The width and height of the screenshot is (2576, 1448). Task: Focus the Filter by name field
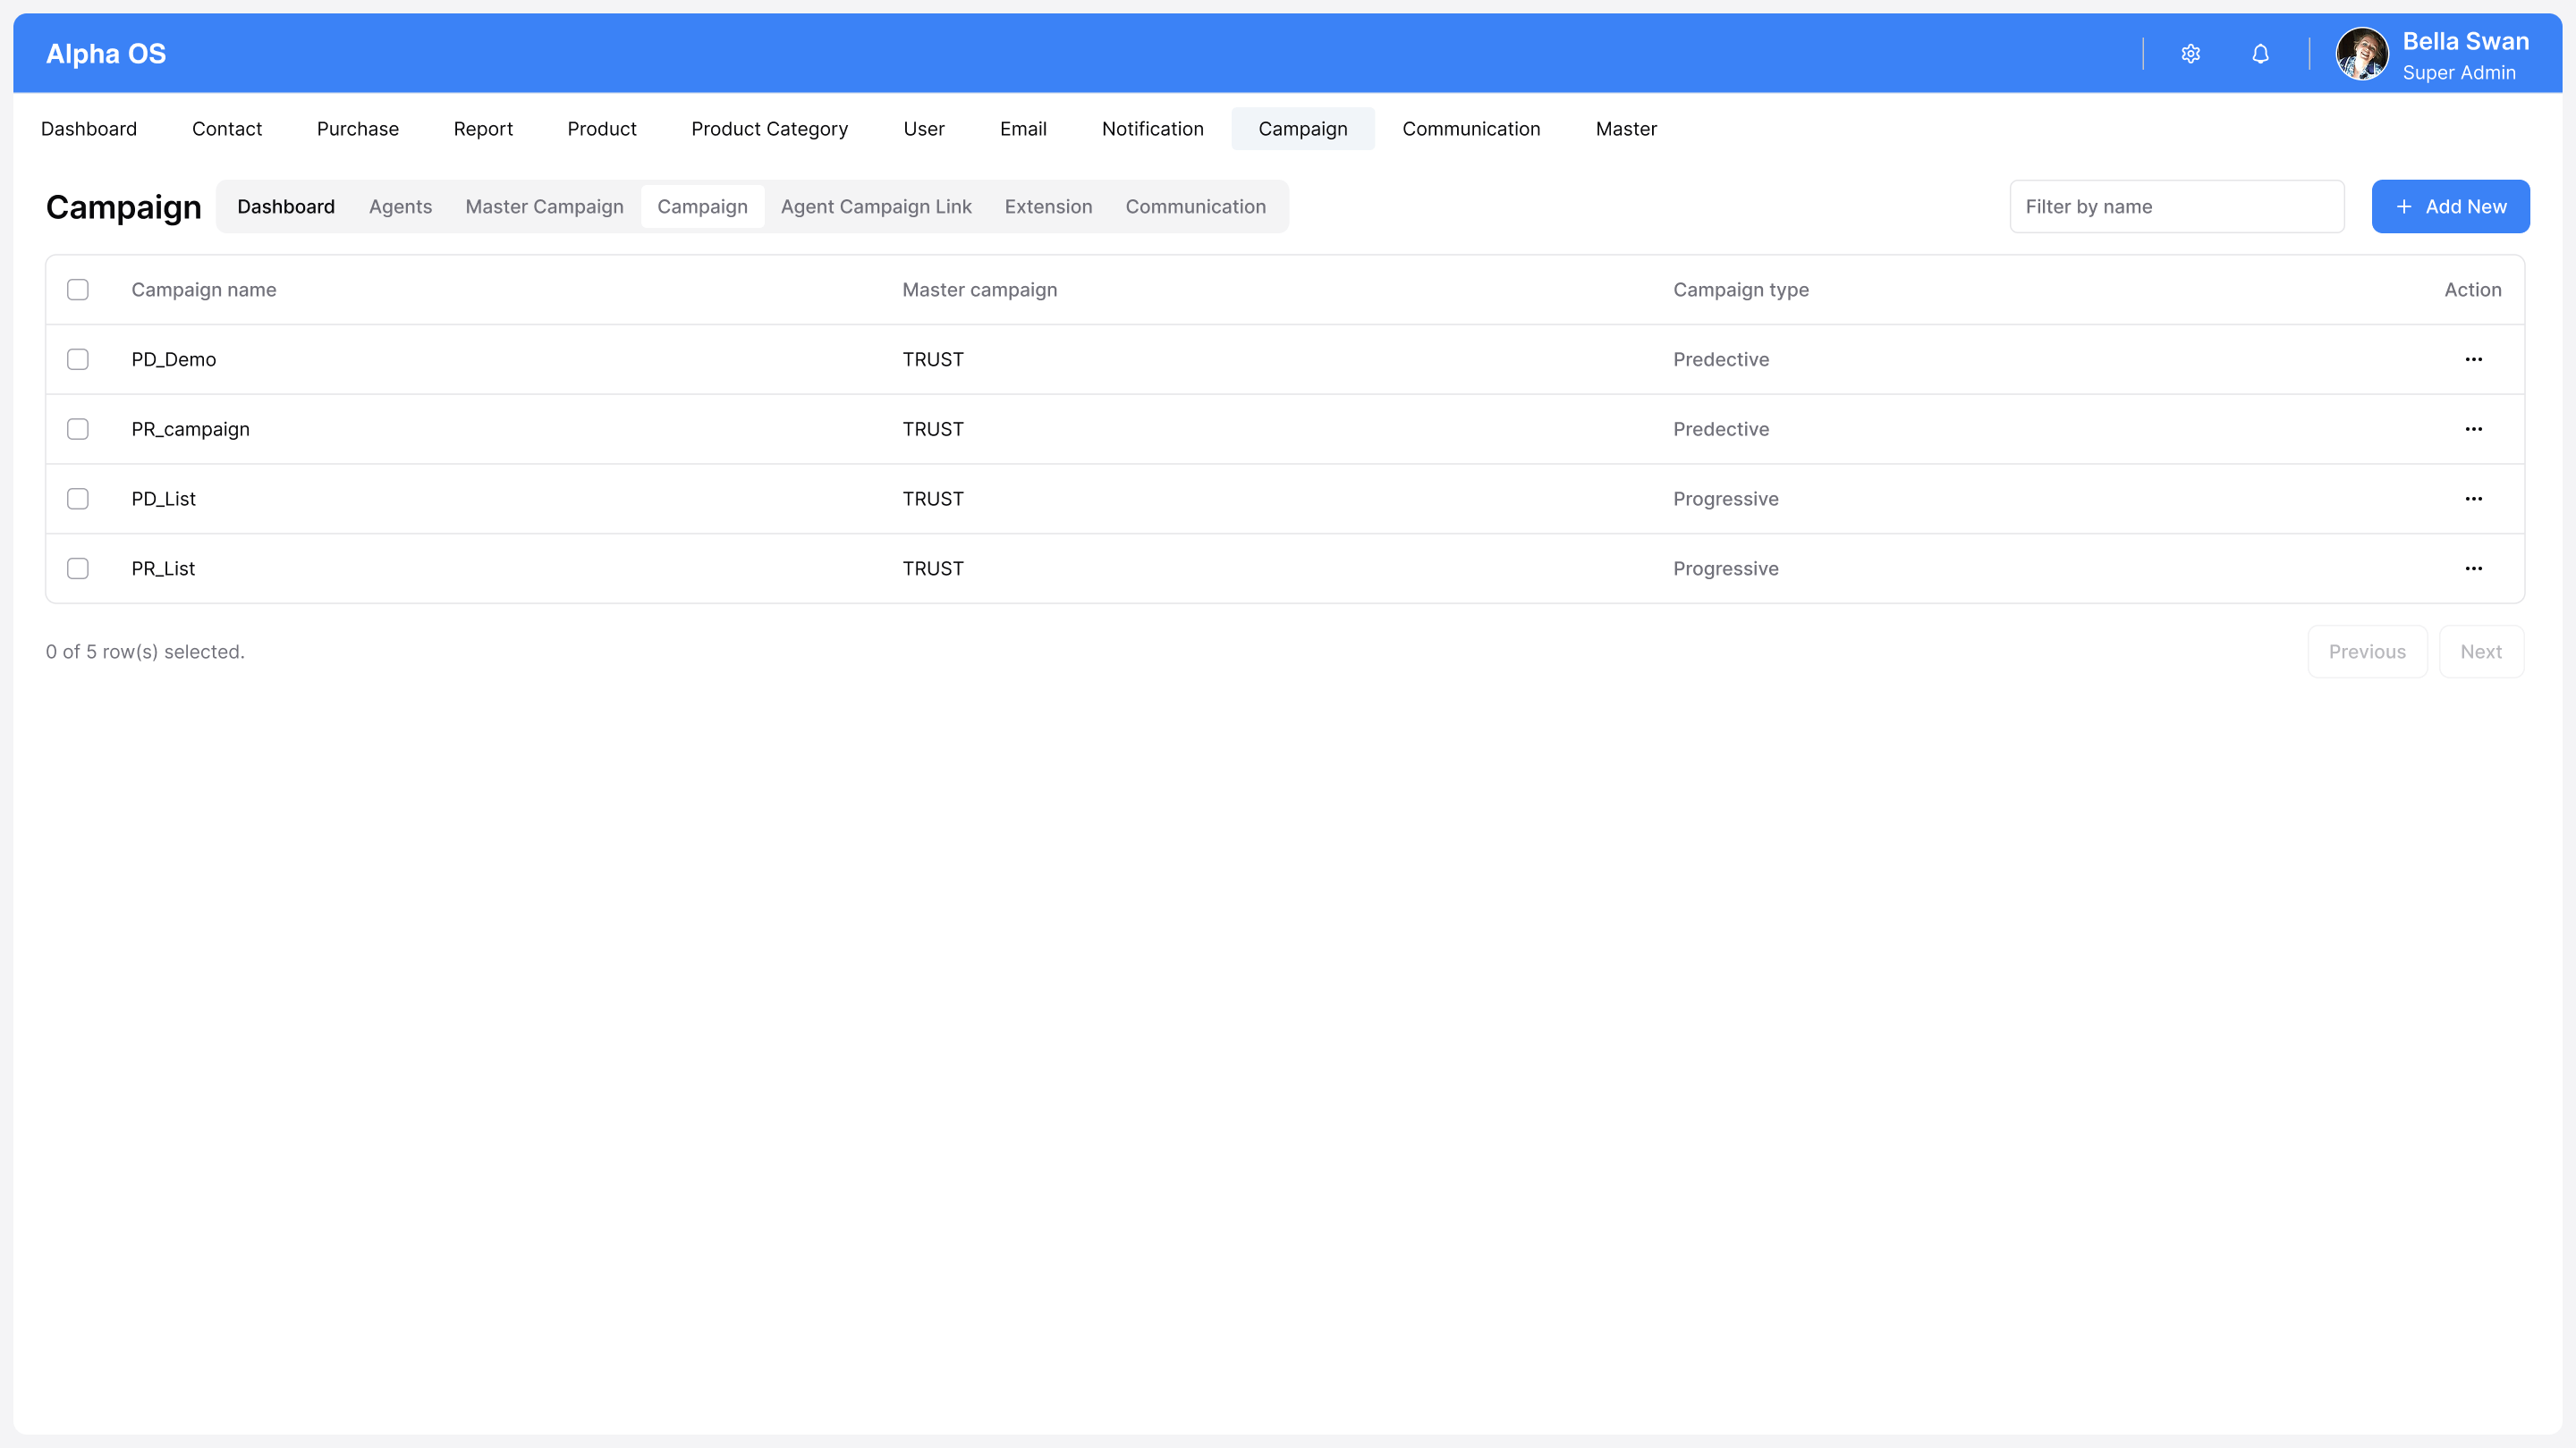pos(2176,206)
